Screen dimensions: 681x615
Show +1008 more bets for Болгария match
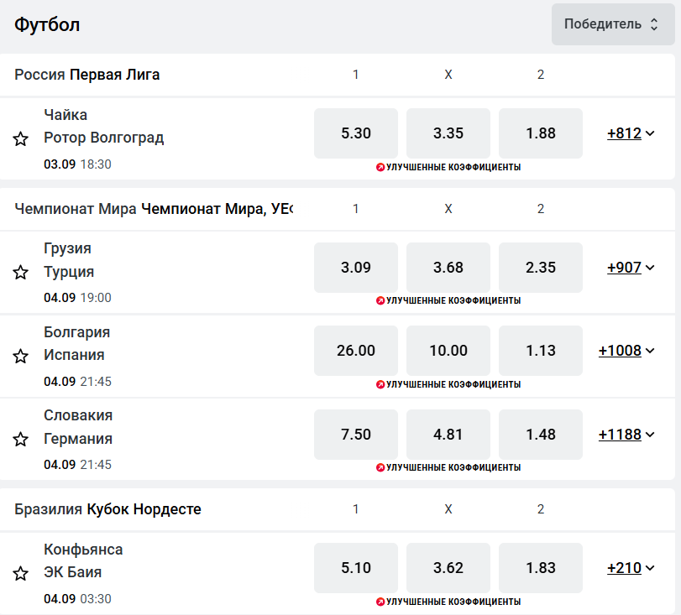coord(626,351)
